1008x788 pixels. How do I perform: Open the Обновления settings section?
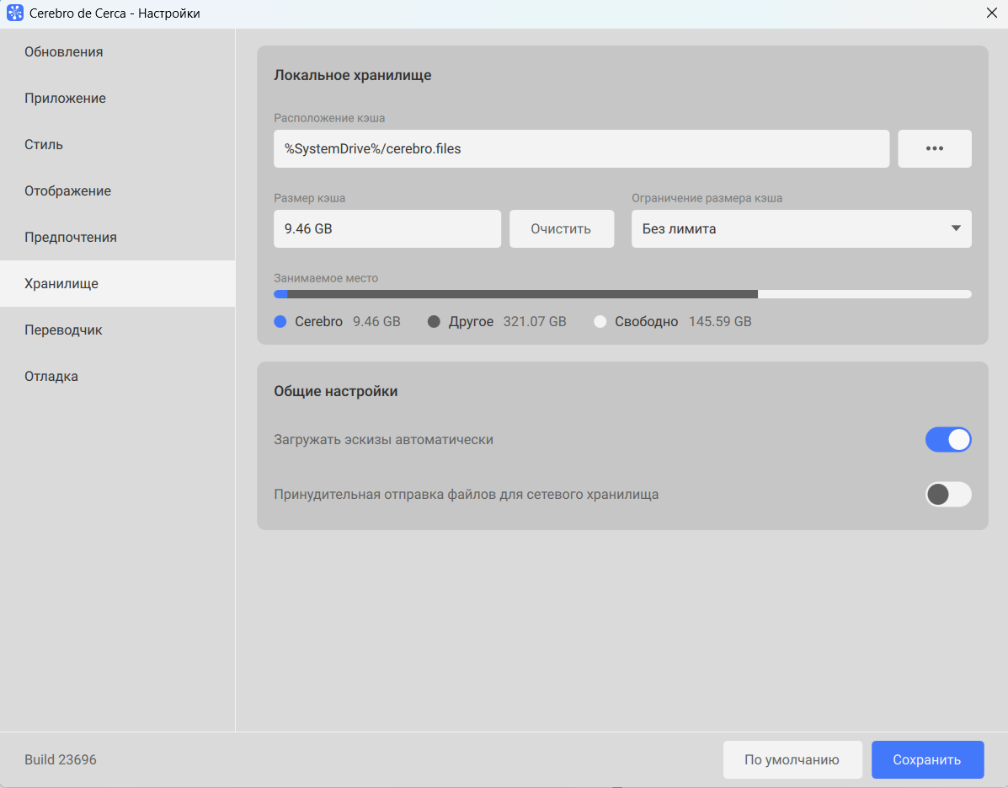point(64,52)
